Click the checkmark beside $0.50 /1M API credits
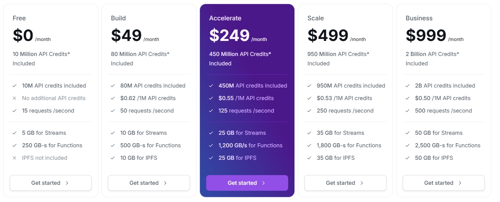This screenshot has height=202, width=500. coord(408,98)
